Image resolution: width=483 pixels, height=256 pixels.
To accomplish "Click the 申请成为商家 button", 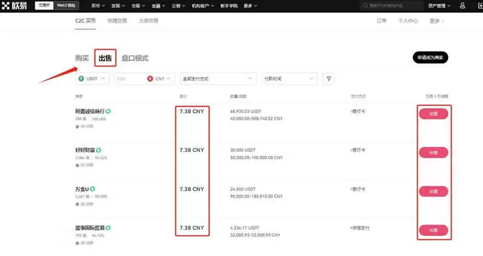I will pos(430,58).
